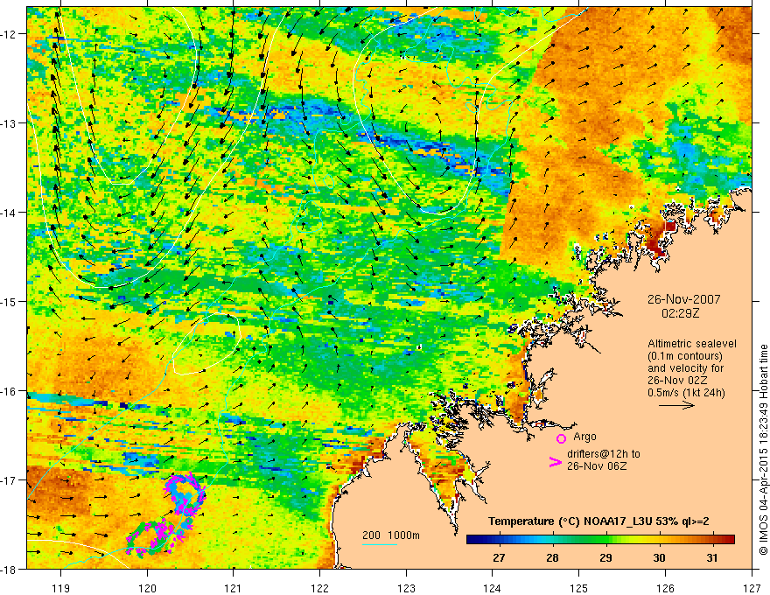This screenshot has height=595, width=770.
Task: Click the temperature color bar legend
Action: point(600,539)
